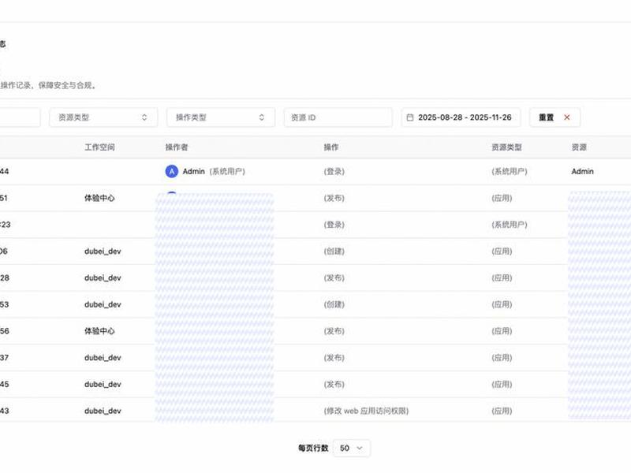Click (创建) in the row ending 53
Image resolution: width=631 pixels, height=473 pixels.
click(x=334, y=304)
